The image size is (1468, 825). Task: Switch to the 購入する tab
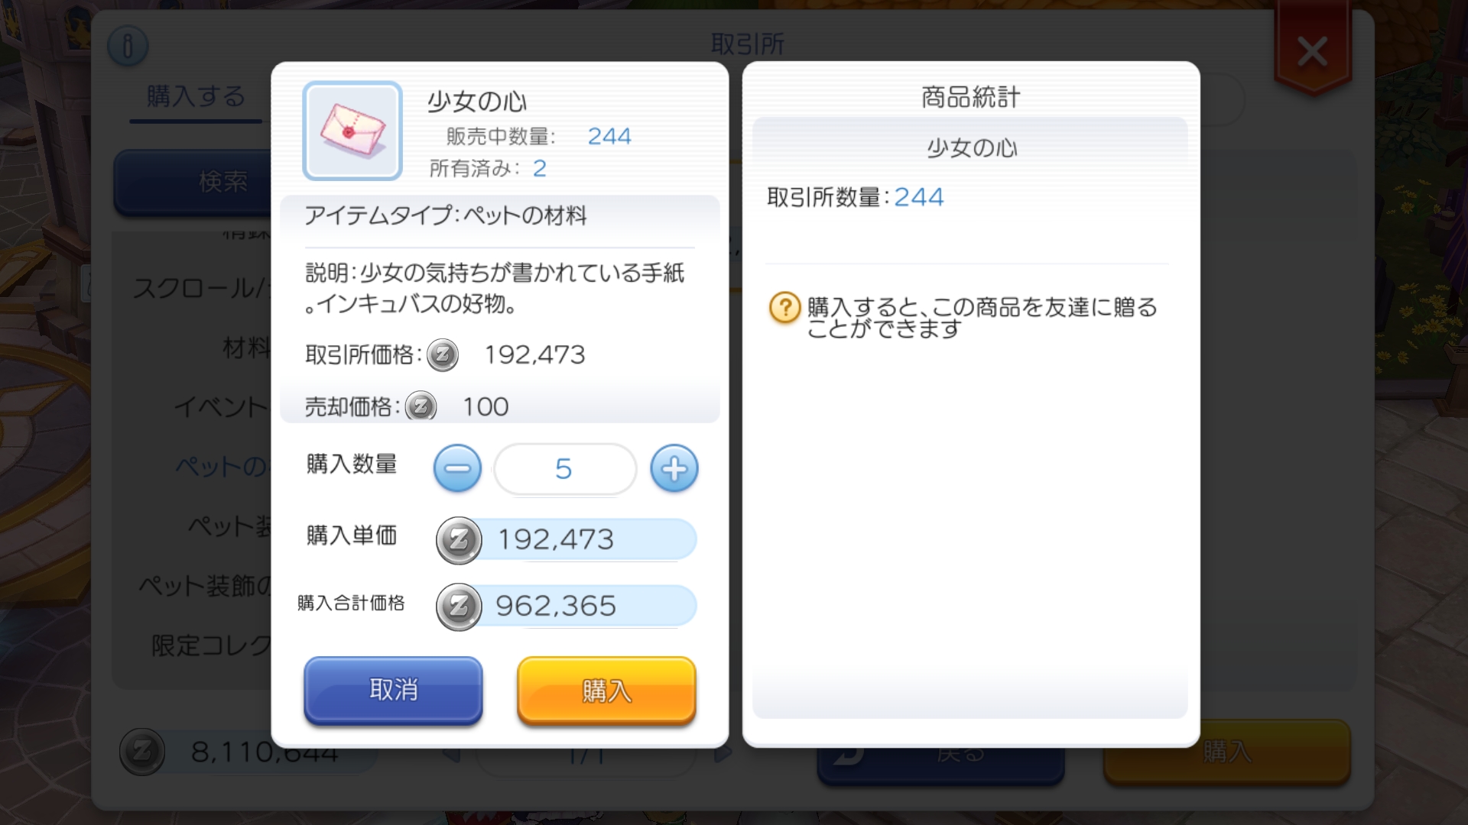tap(196, 97)
